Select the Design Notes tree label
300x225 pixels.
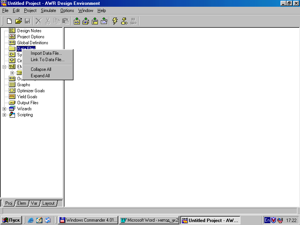29,31
